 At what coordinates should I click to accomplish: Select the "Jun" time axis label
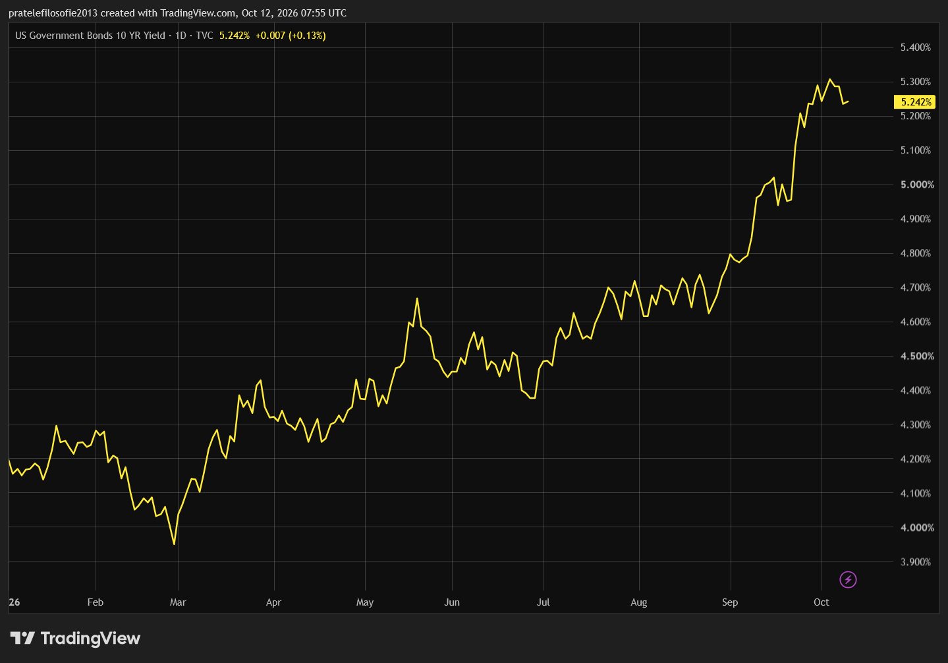pos(452,602)
